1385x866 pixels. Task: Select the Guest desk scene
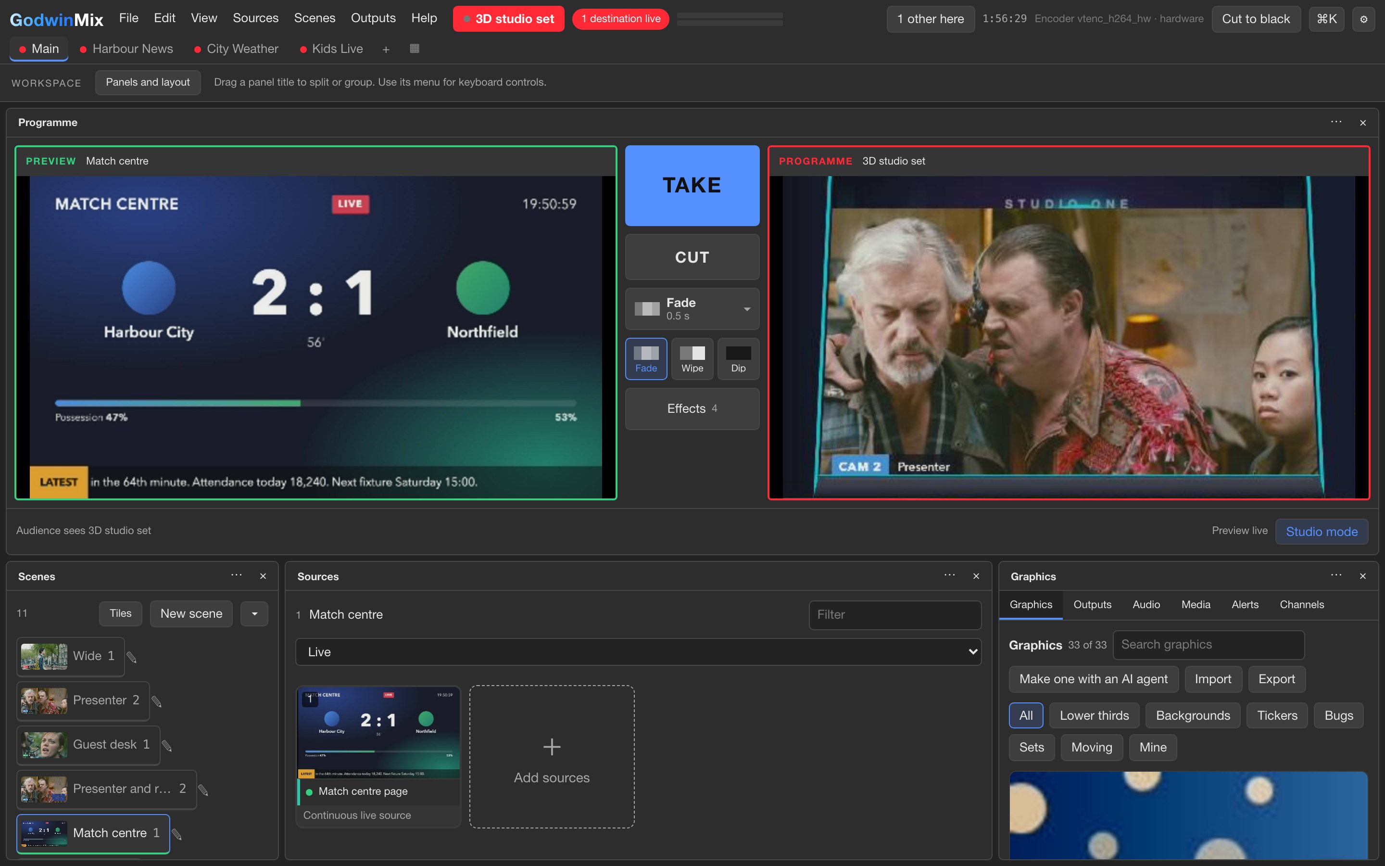coord(88,745)
